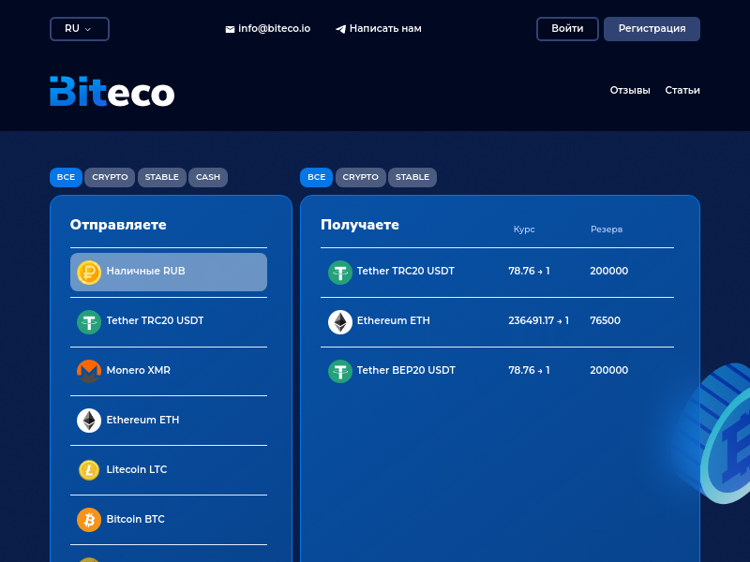Select Monero XMR in the send list
This screenshot has width=750, height=562.
pos(169,371)
